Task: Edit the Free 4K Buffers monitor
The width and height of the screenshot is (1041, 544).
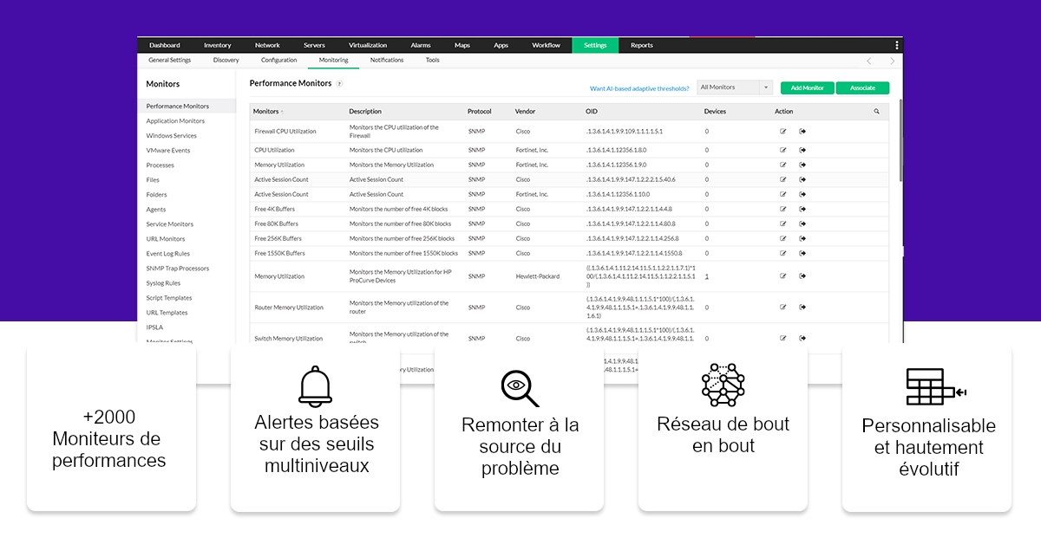Action: 783,208
